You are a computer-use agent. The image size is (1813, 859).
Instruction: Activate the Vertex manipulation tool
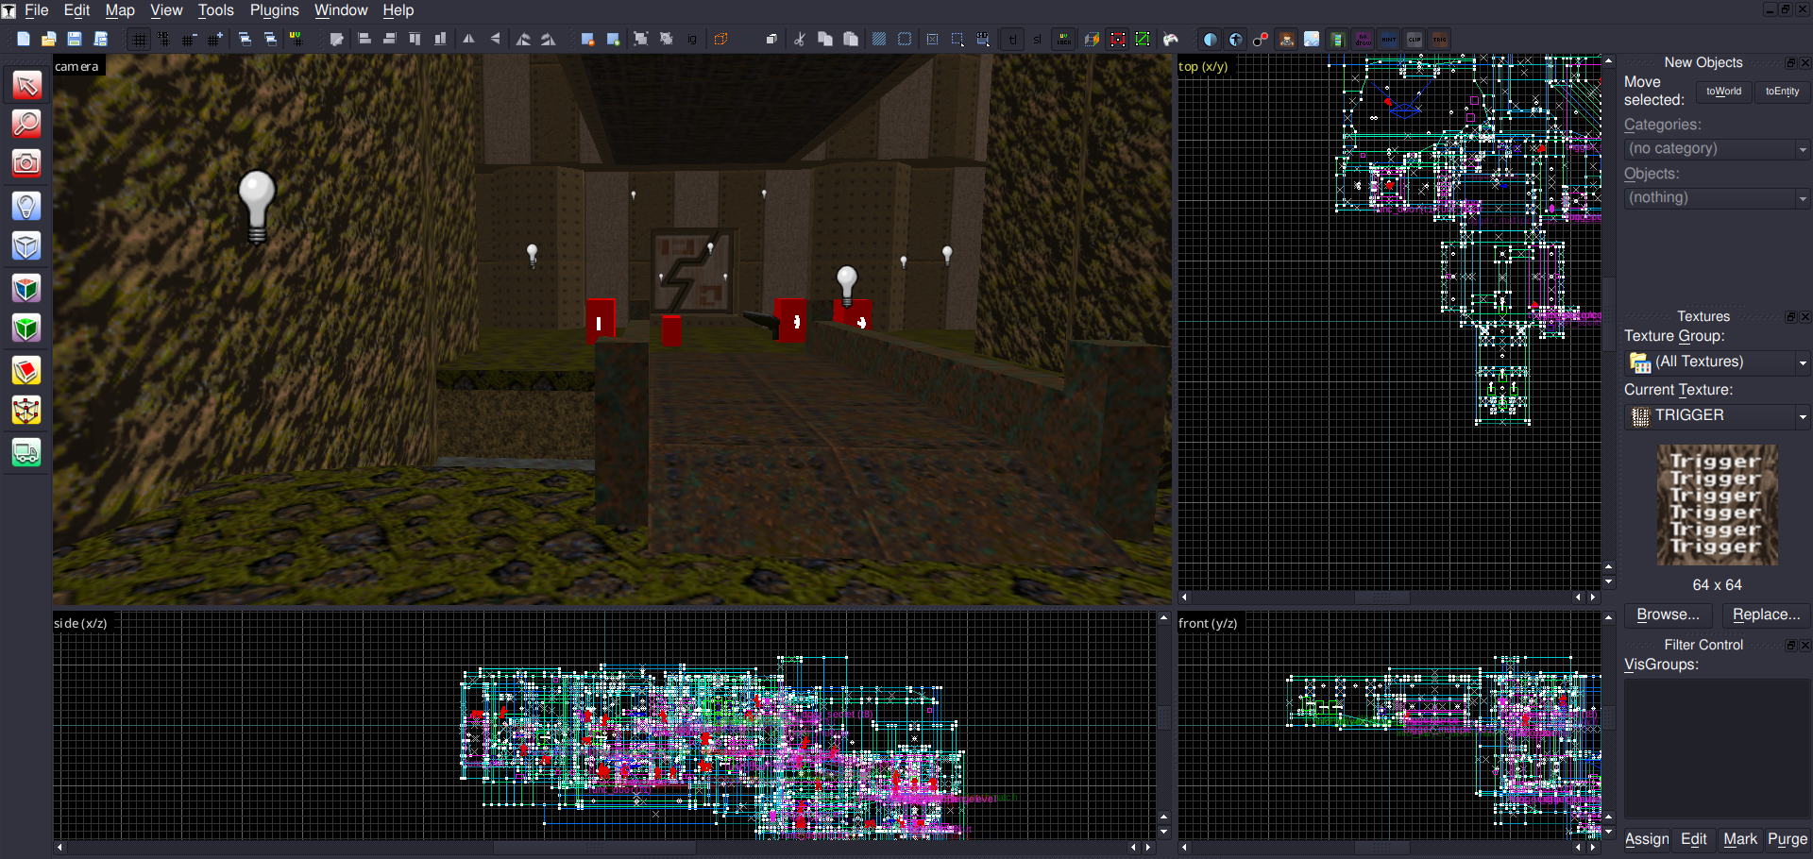click(26, 411)
